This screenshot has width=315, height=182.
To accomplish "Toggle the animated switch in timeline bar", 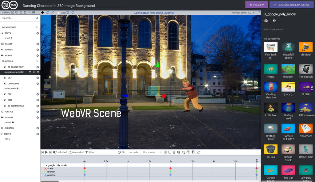I will point(71,152).
